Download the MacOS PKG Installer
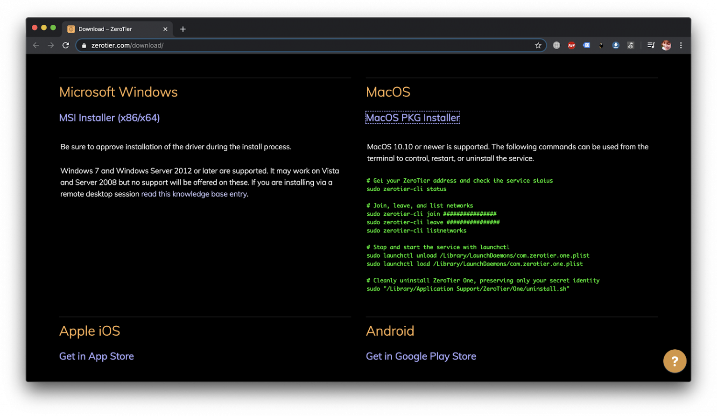The height and width of the screenshot is (416, 717). 413,118
